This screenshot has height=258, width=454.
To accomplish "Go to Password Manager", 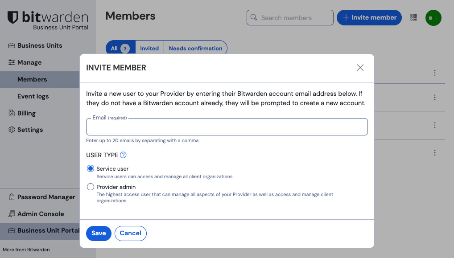I will pos(46,197).
